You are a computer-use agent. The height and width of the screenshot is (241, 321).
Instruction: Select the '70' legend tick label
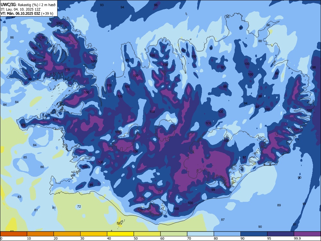click(189, 238)
